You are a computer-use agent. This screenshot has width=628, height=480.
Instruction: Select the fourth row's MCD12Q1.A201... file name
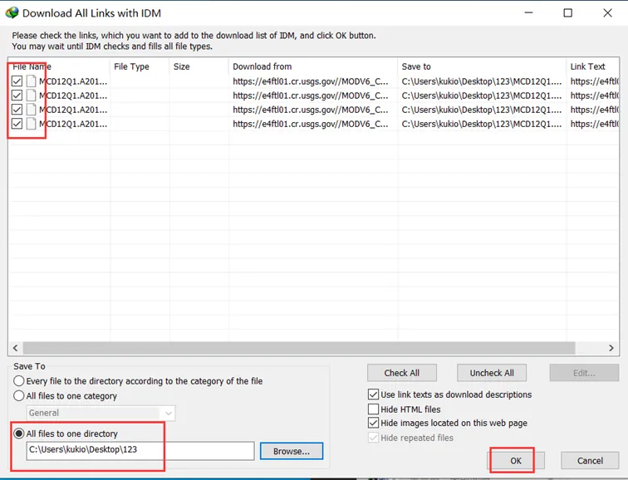pos(73,124)
